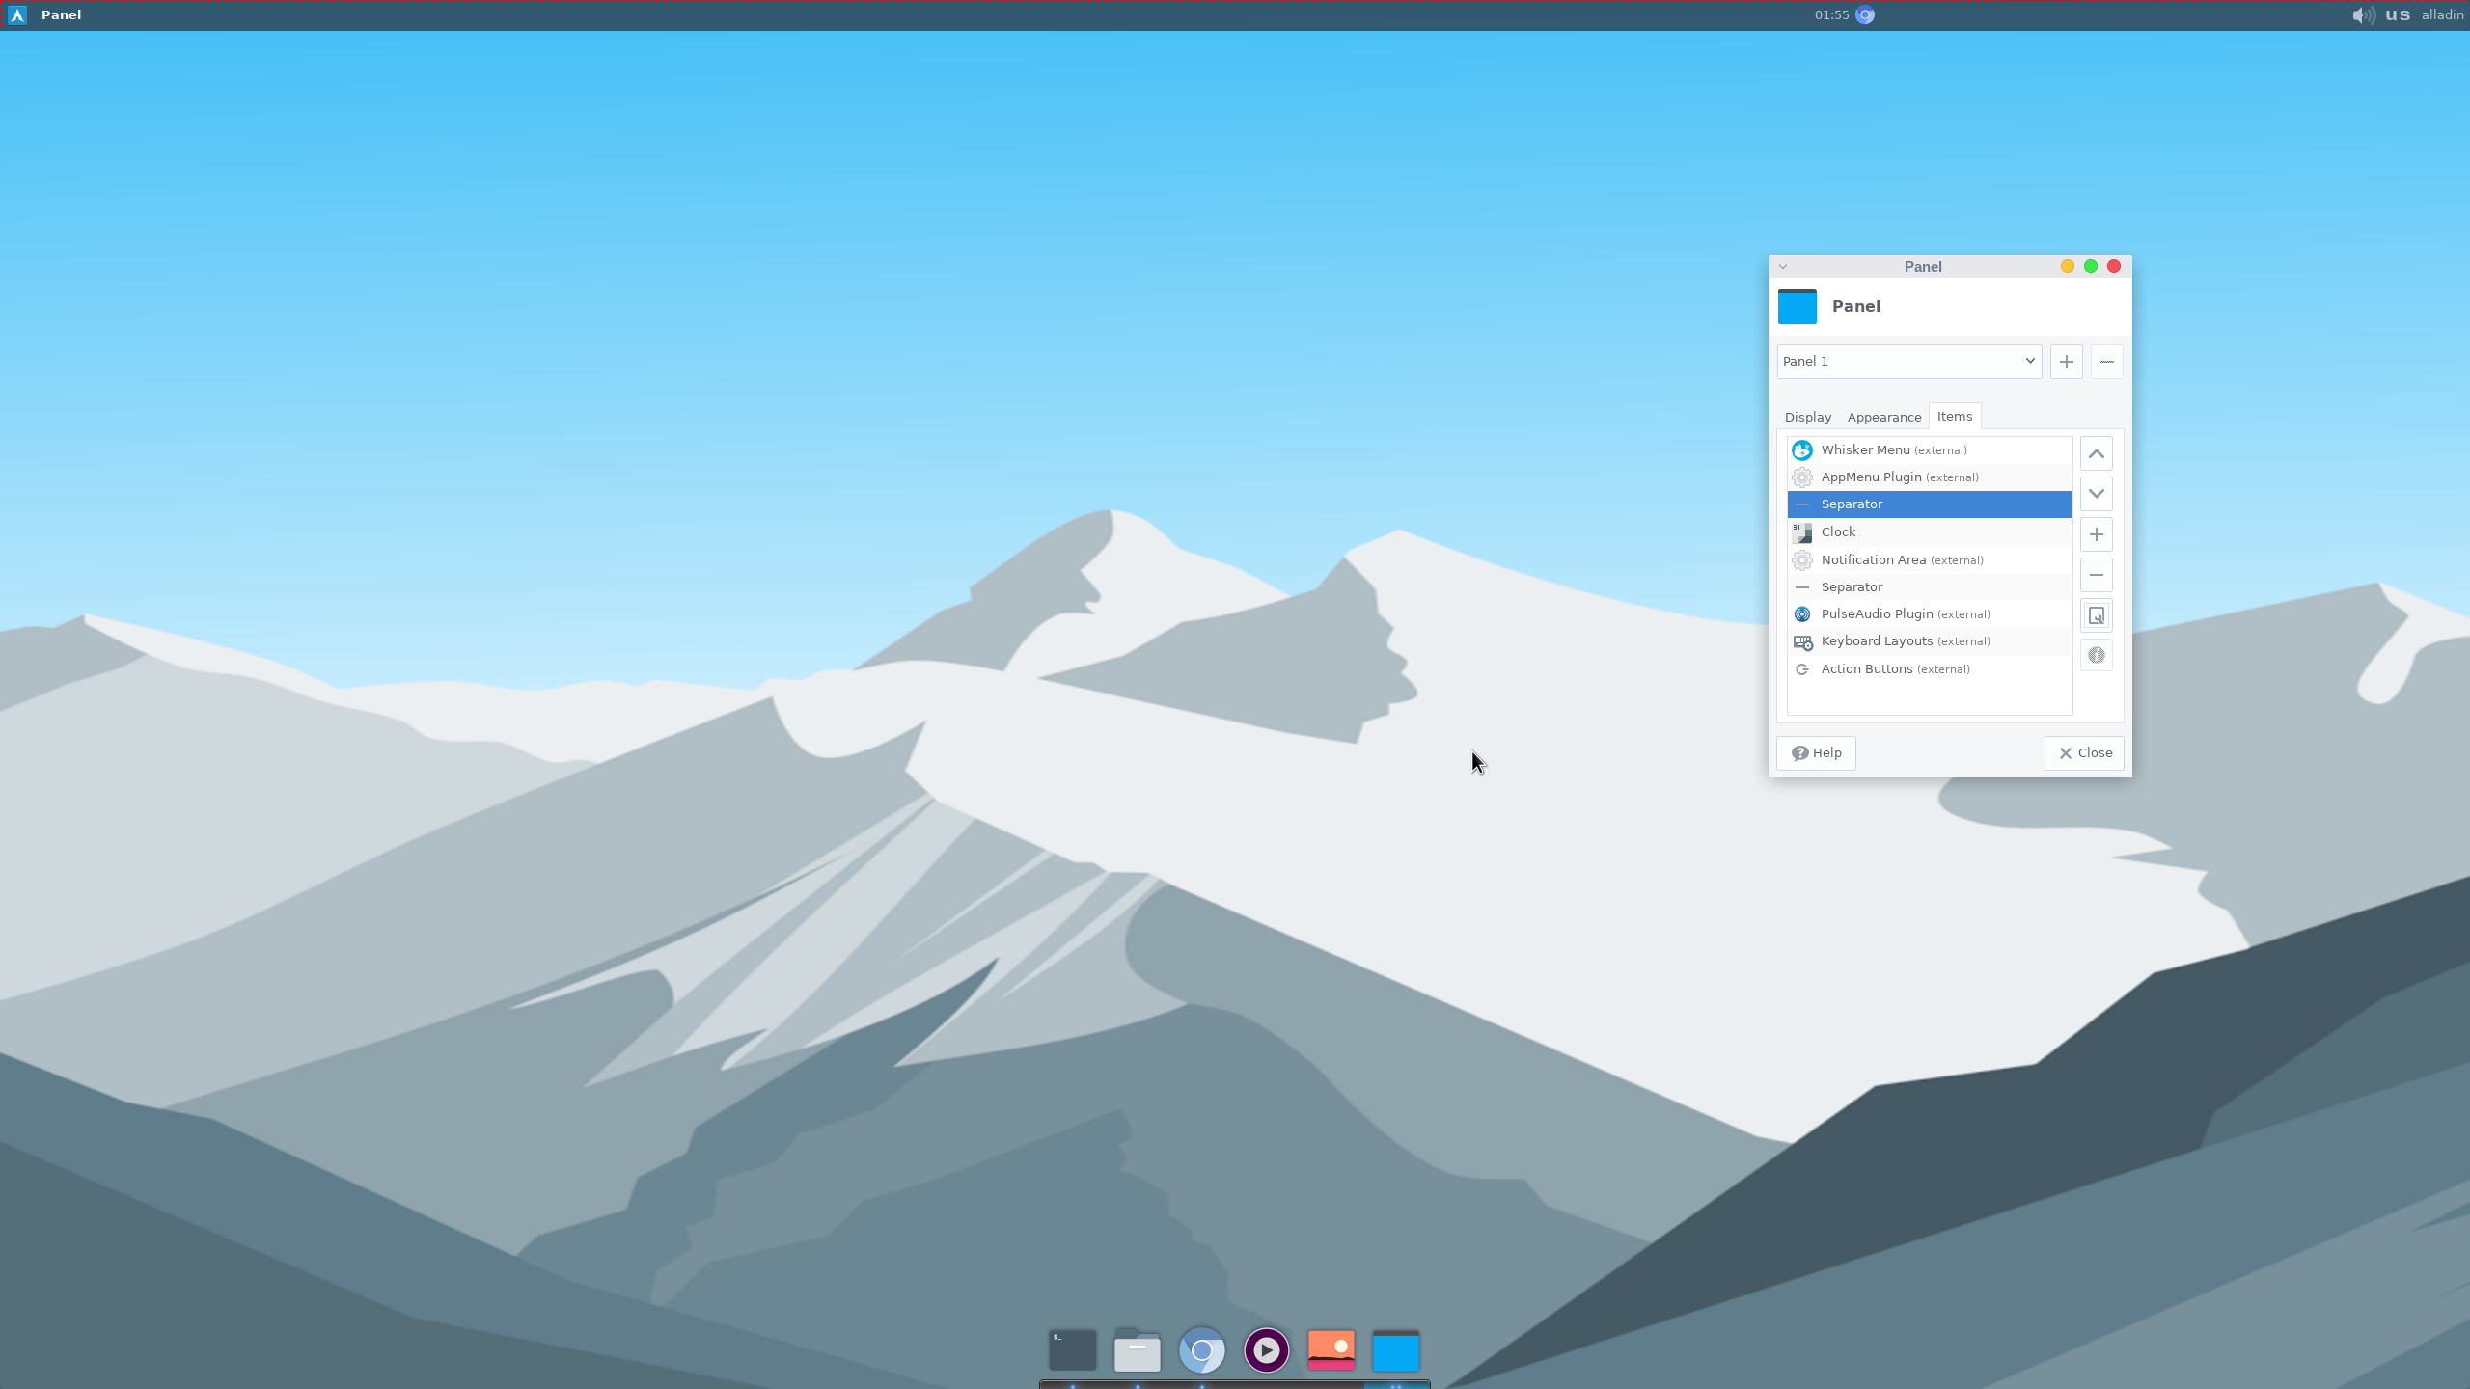Show about info for the selected item

2096,655
